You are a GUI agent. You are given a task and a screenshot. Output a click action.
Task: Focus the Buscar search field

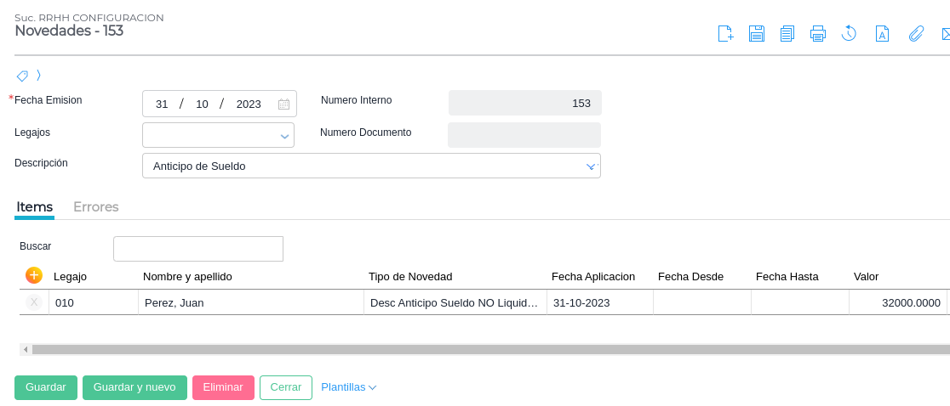click(198, 249)
